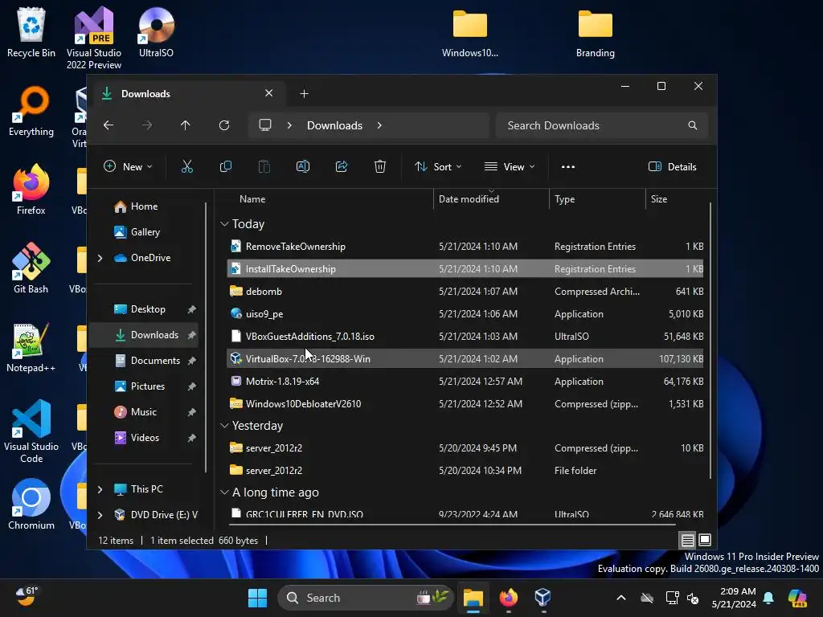Image resolution: width=823 pixels, height=617 pixels.
Task: Launch Firefox from the desktop
Action: [31, 190]
